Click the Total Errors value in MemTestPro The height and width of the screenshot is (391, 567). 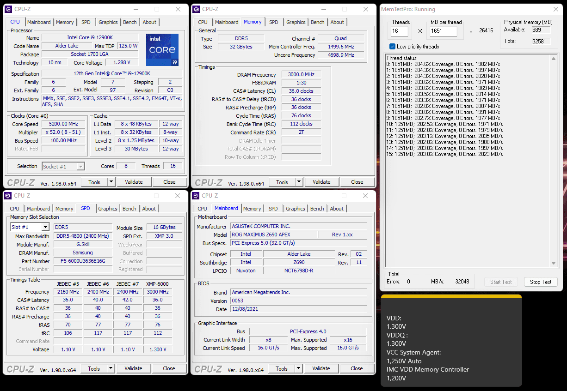coord(408,282)
